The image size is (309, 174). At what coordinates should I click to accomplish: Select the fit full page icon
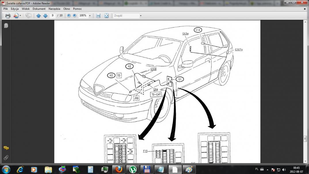coord(106,16)
